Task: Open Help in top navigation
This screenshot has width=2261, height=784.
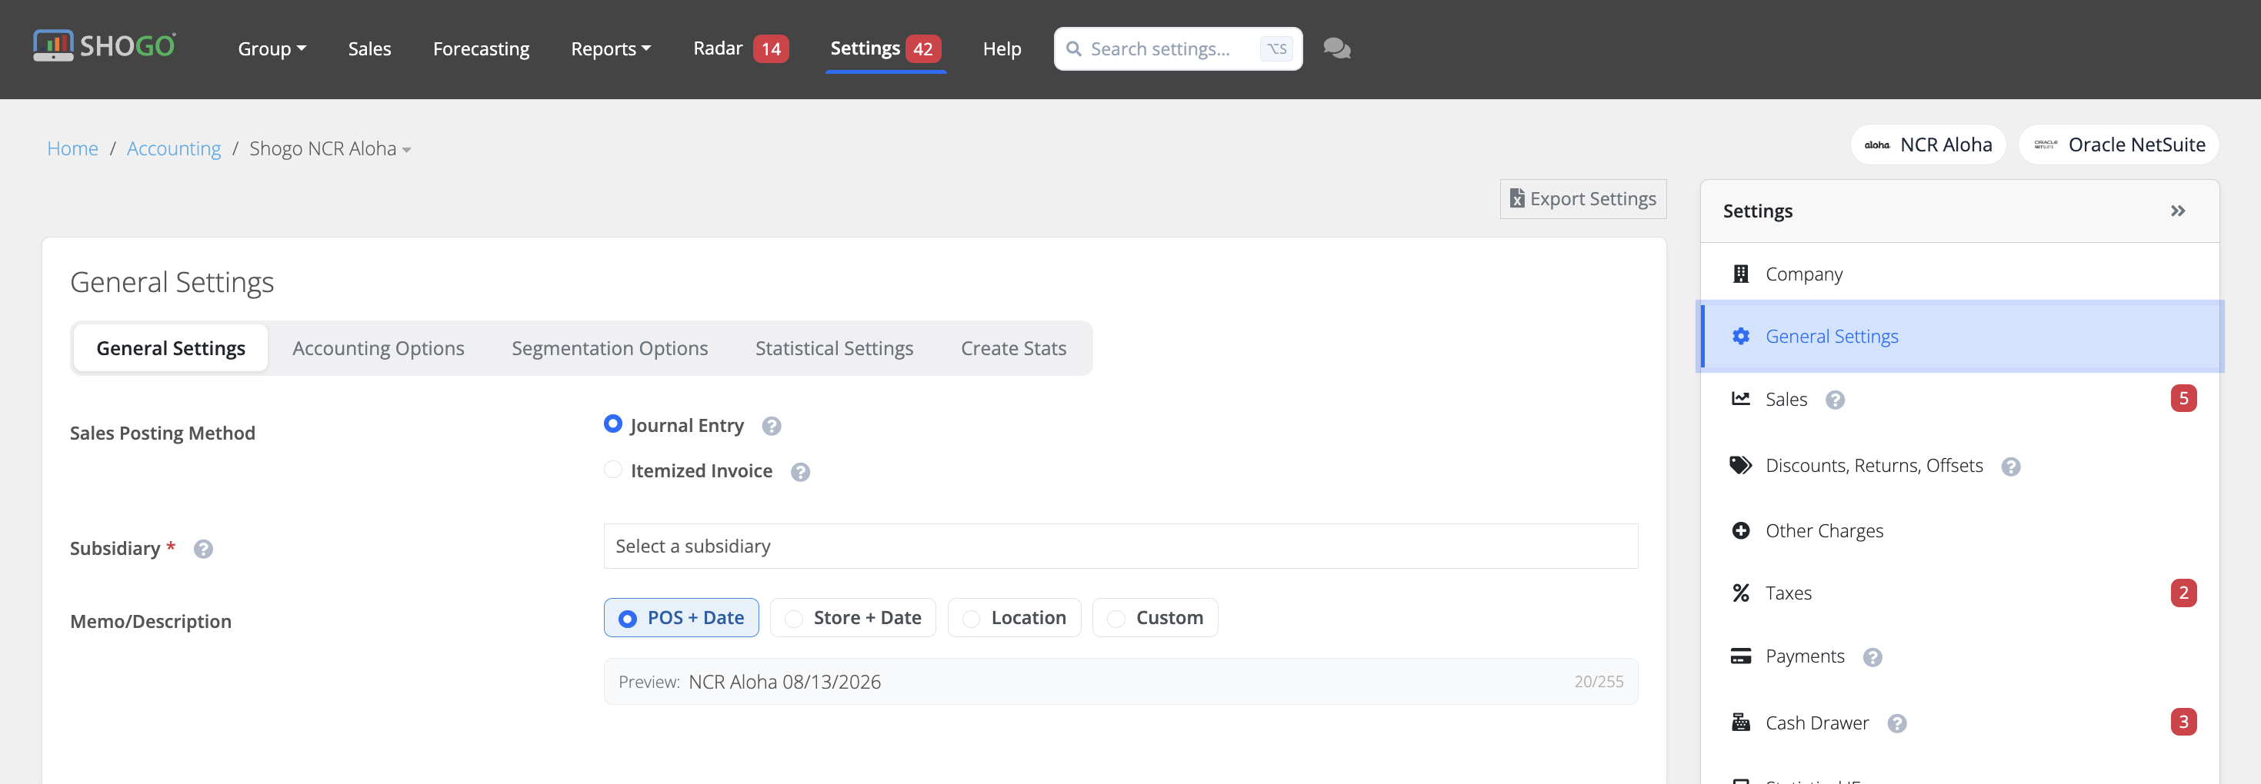Action: 1002,49
